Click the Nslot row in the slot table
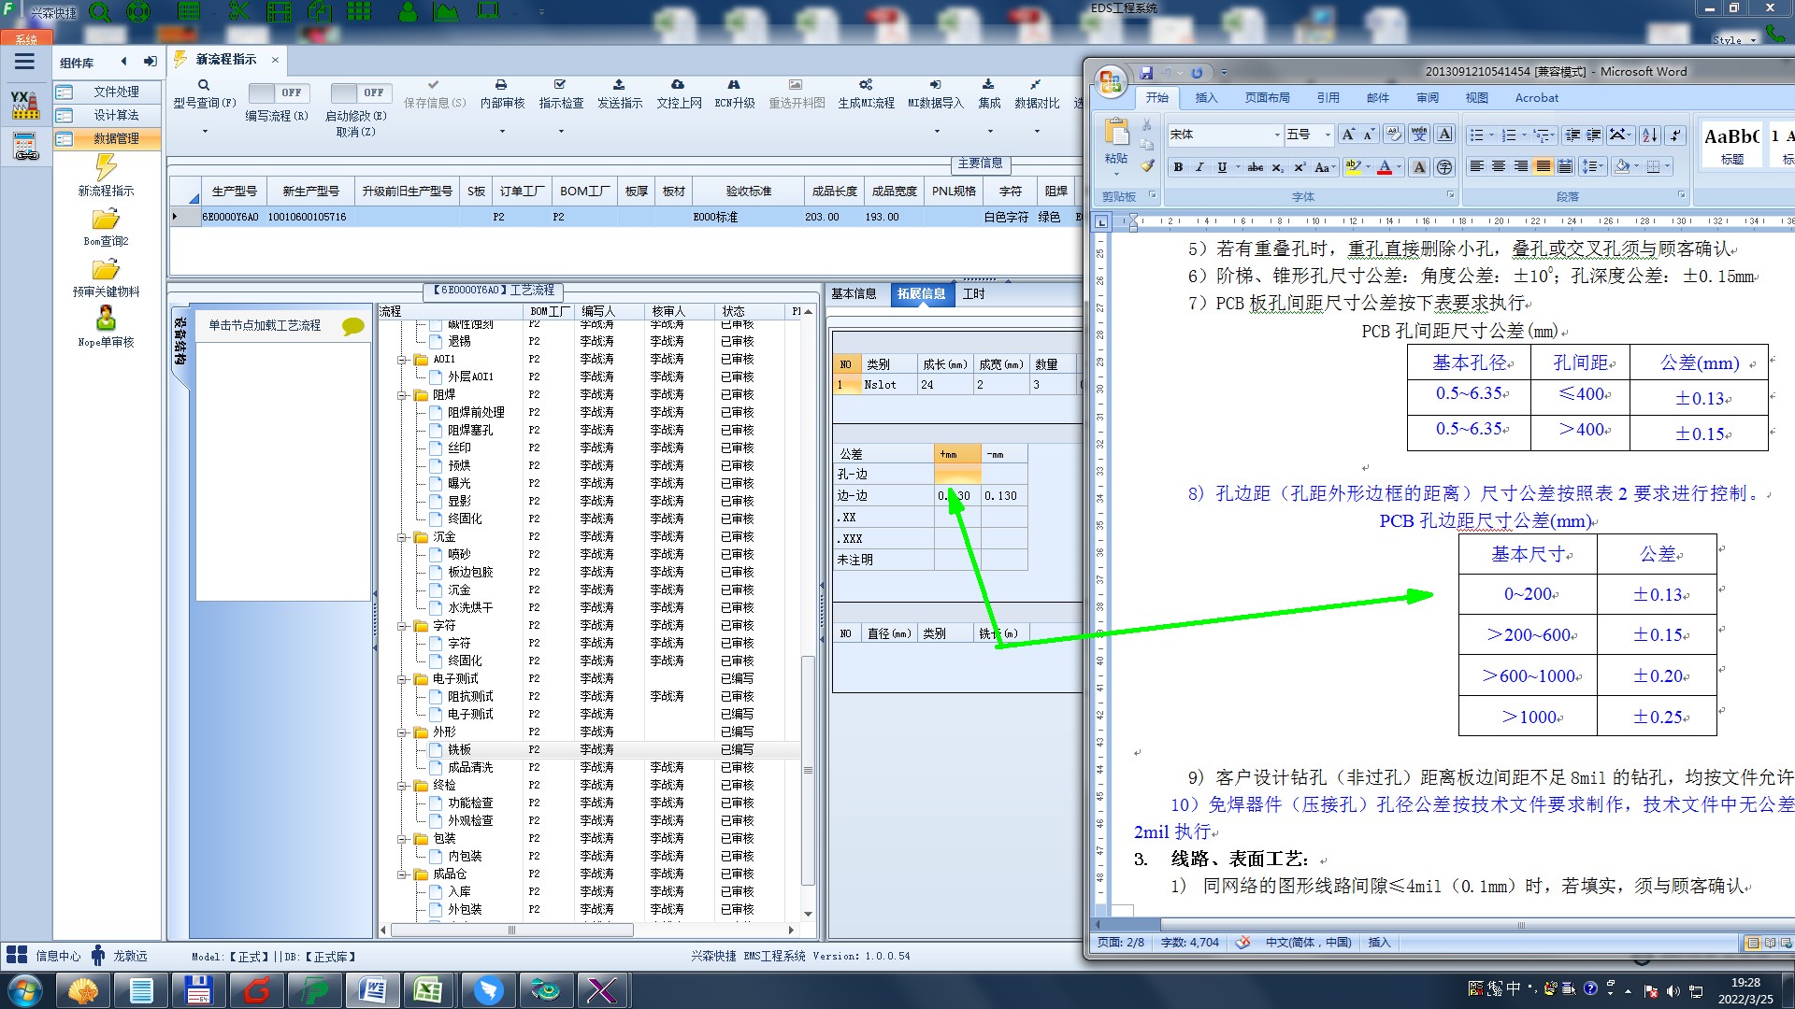The height and width of the screenshot is (1009, 1795). click(956, 384)
